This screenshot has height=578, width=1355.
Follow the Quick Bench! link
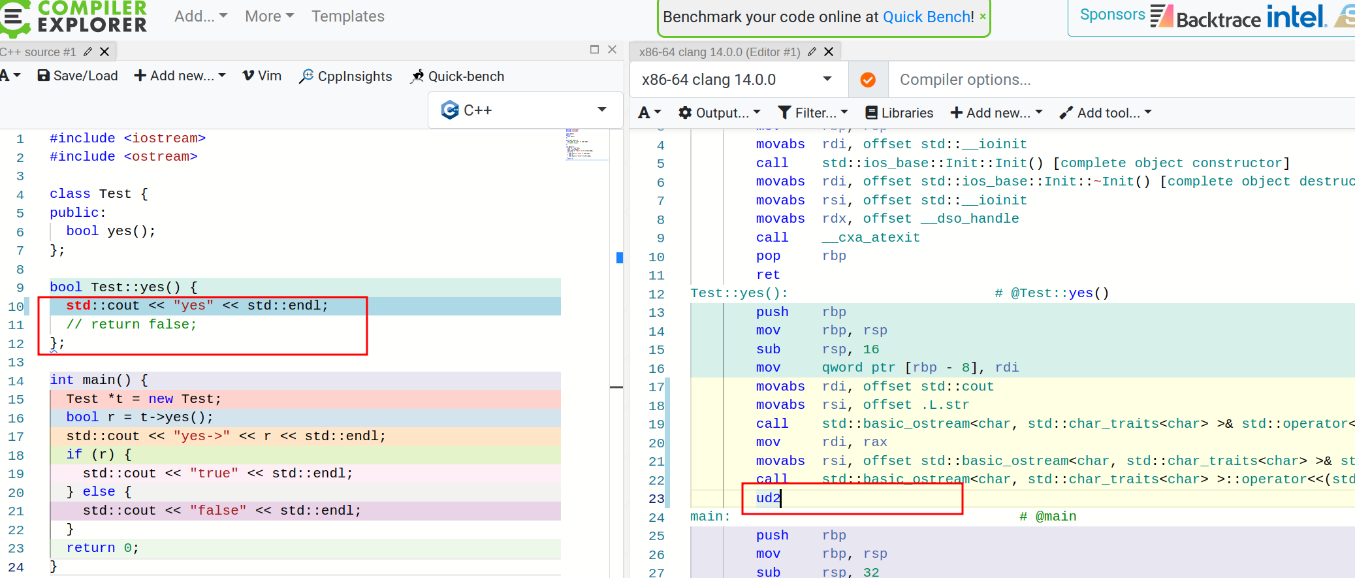[x=928, y=17]
